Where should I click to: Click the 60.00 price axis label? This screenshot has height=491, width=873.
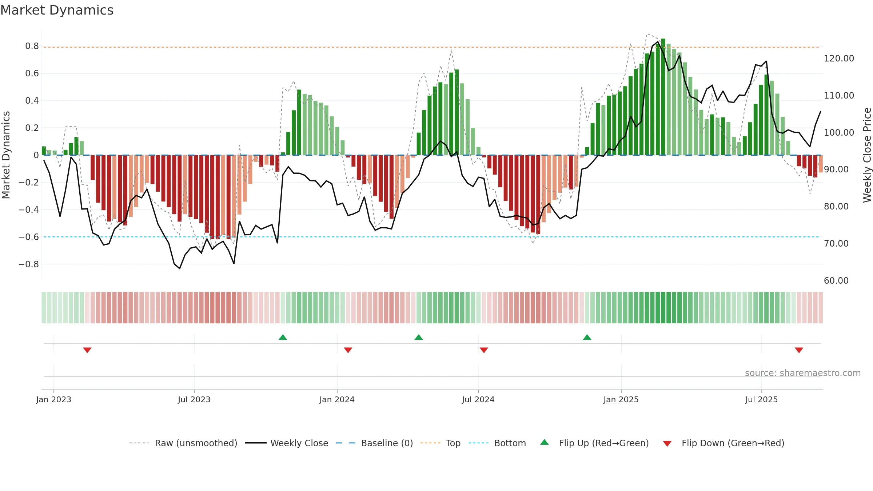[x=836, y=280]
